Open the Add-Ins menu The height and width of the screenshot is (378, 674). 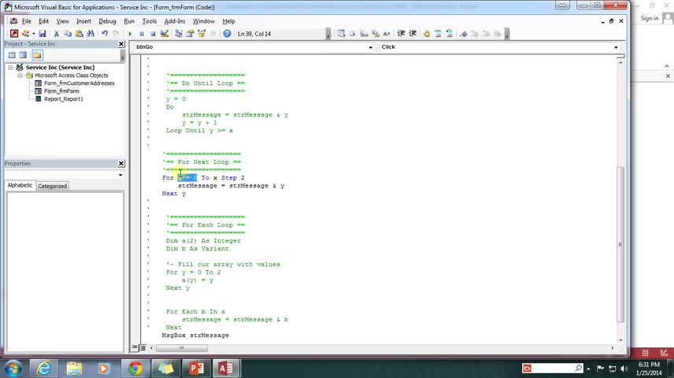click(175, 21)
